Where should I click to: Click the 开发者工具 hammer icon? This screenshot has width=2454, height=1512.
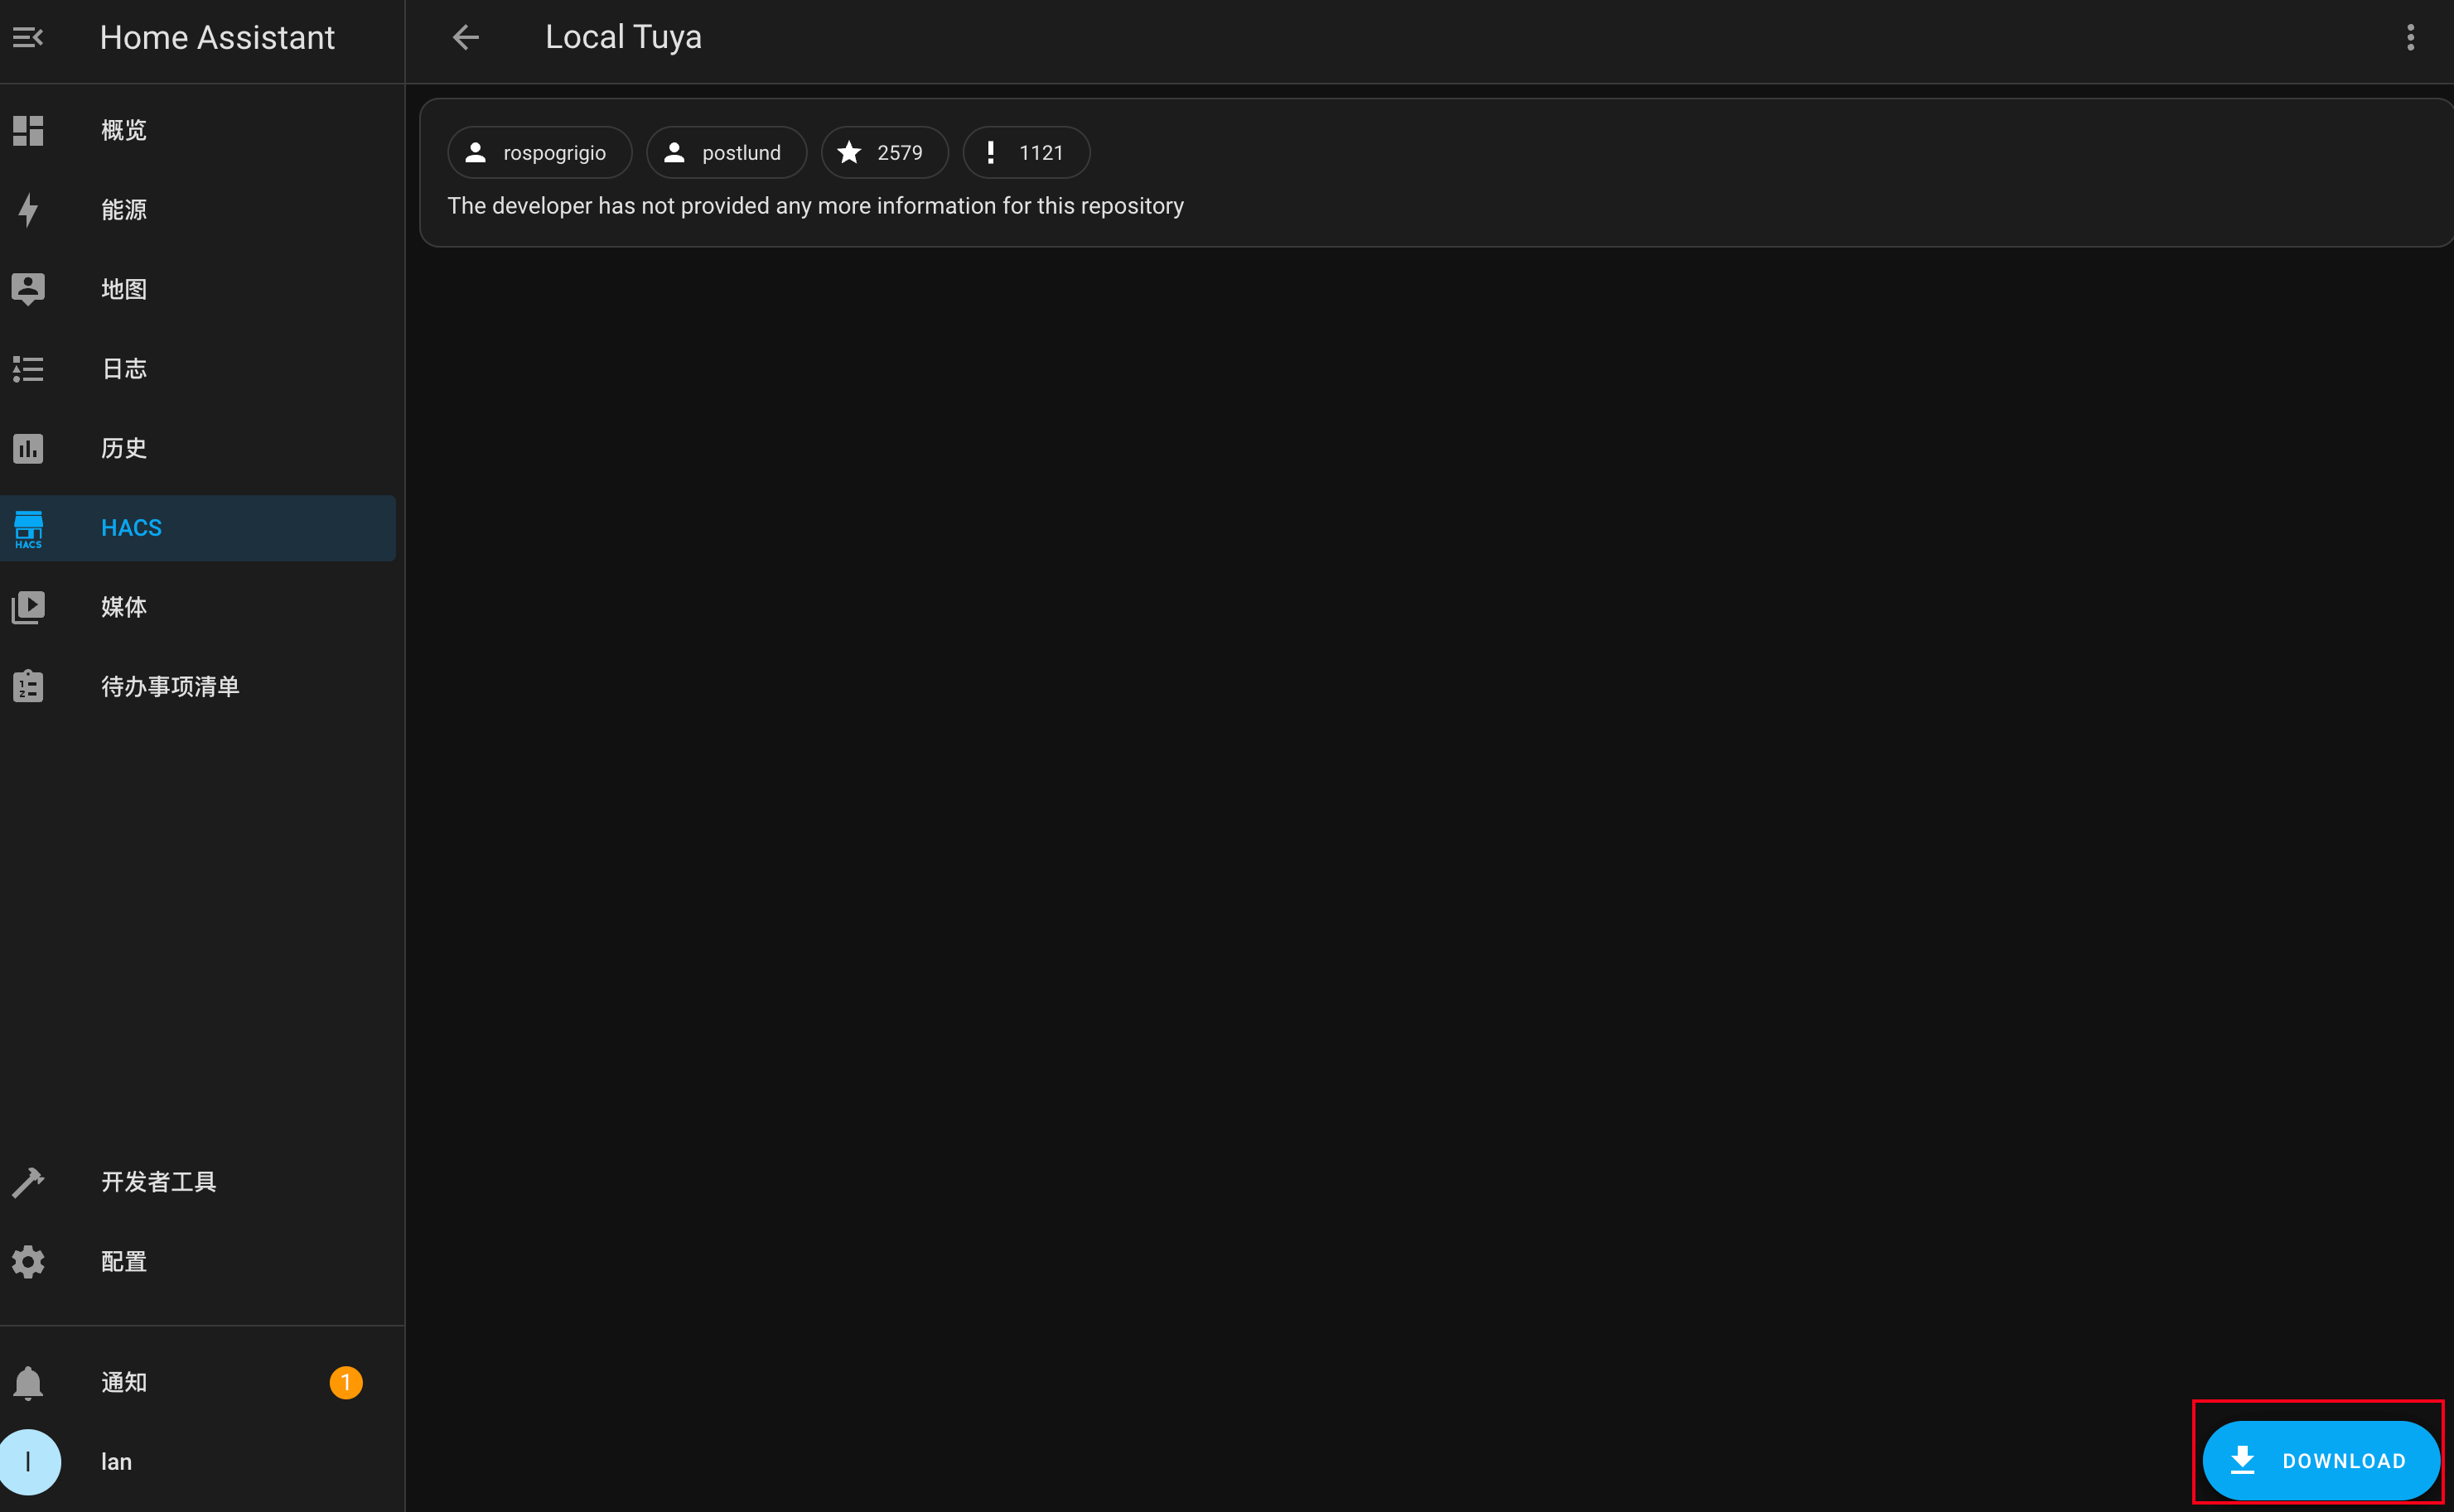coord(28,1182)
